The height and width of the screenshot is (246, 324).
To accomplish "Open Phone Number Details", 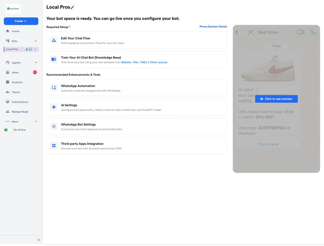I will point(213,27).
